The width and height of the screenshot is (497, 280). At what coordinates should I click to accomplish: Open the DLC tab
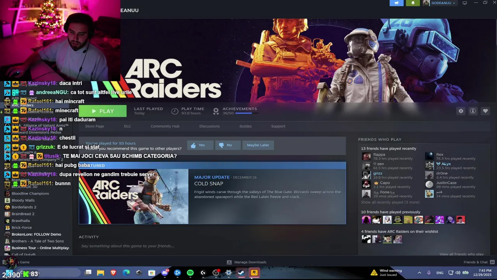point(127,126)
